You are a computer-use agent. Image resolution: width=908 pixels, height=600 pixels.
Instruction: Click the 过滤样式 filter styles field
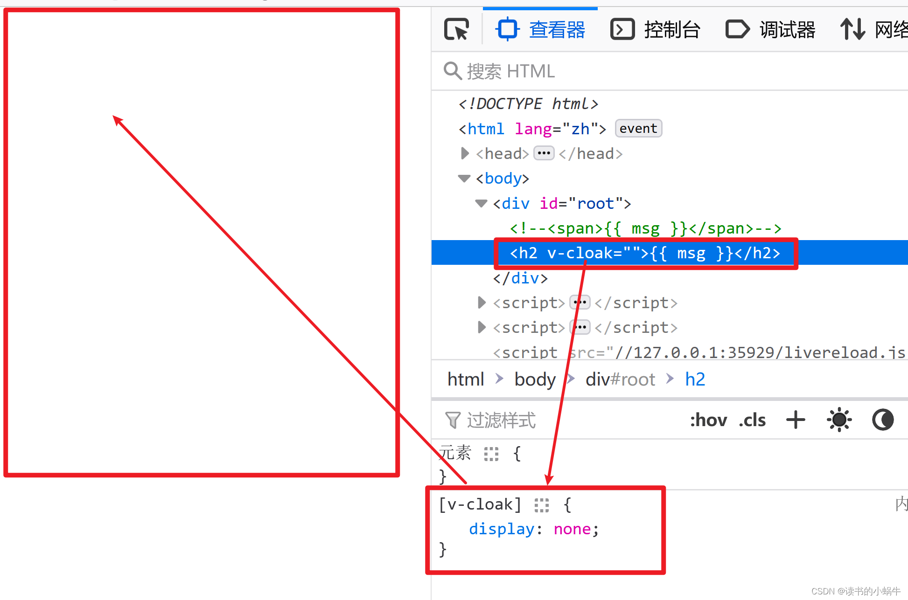(x=501, y=420)
